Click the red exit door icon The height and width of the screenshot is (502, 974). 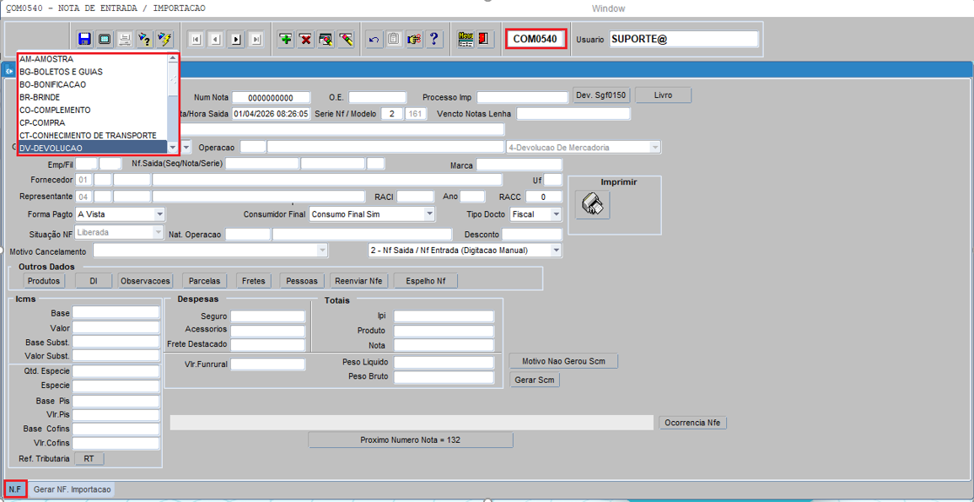coord(484,40)
